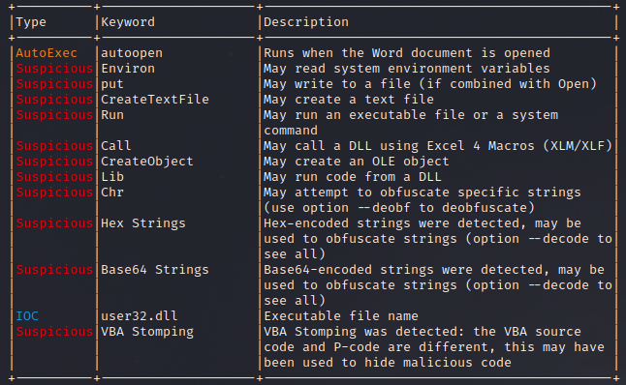This screenshot has width=626, height=385.
Task: Click the Call keyword entry
Action: [115, 146]
